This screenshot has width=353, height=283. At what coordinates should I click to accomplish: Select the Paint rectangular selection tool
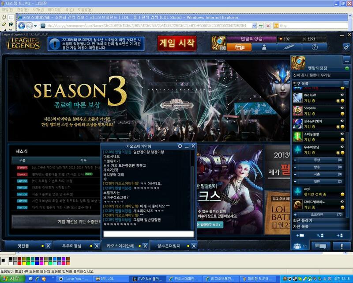coord(11,17)
